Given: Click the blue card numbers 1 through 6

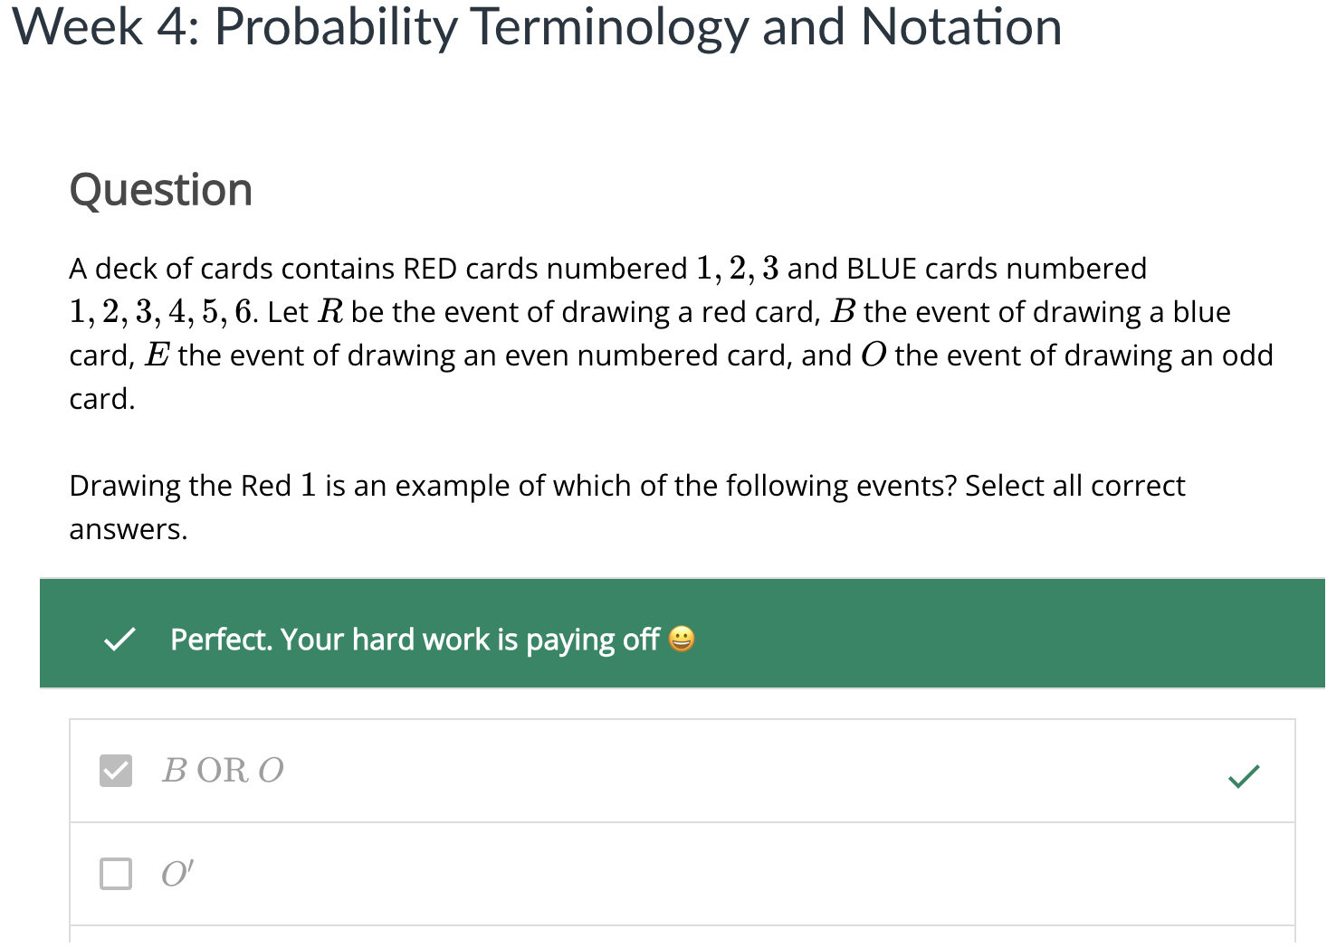Looking at the screenshot, I should [163, 312].
